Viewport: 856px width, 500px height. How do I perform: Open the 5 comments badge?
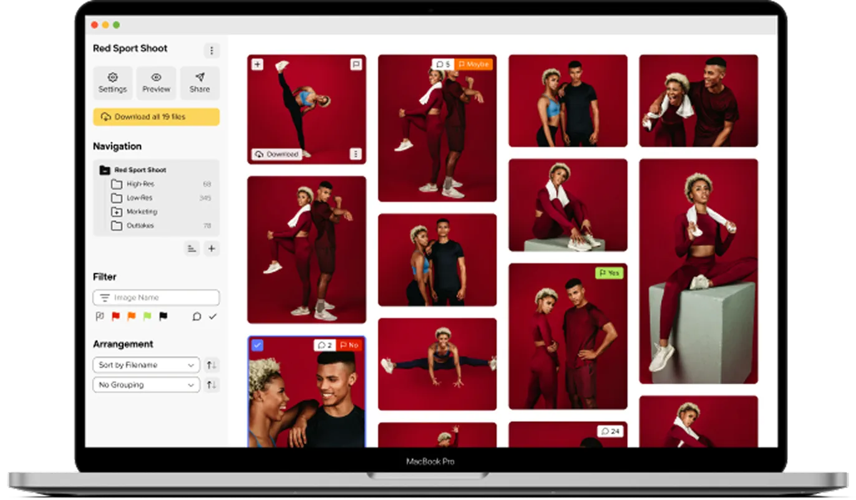pos(443,64)
